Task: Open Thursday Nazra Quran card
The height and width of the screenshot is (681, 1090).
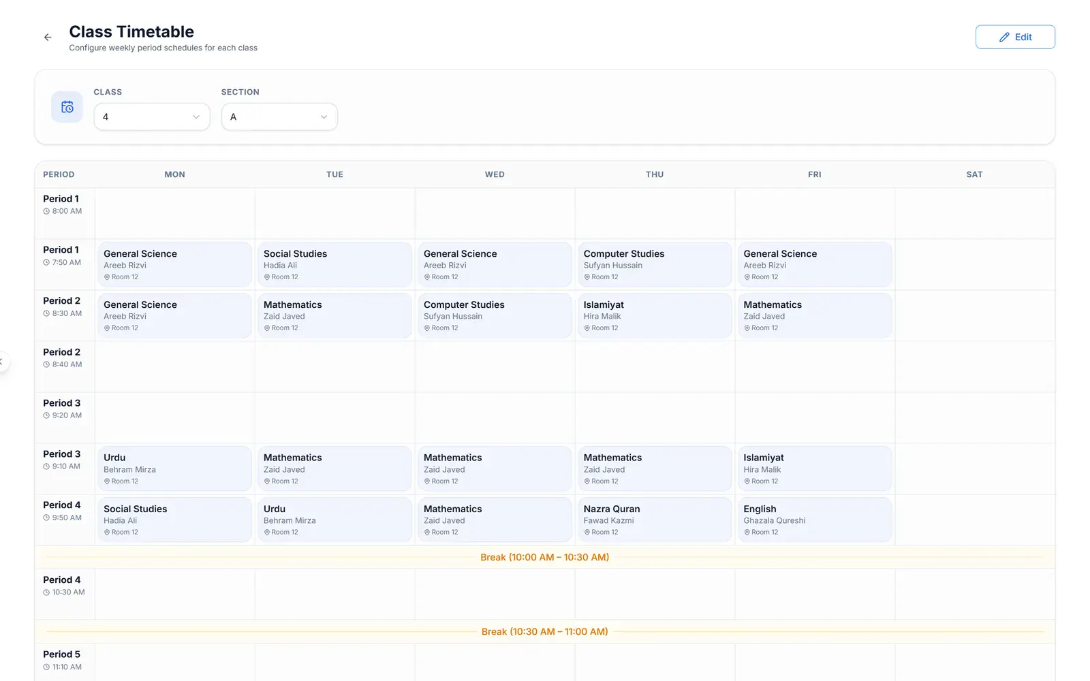Action: click(x=655, y=520)
